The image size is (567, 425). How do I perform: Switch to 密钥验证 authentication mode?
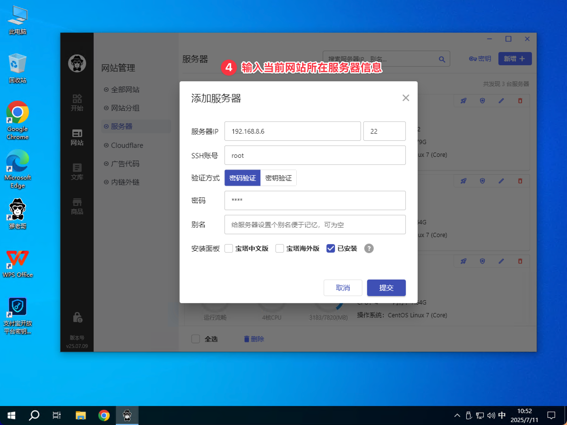278,178
